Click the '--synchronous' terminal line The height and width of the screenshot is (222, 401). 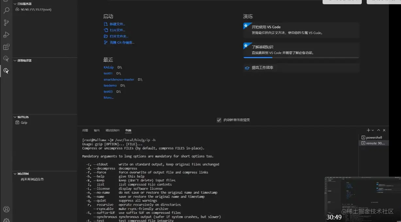[157, 217]
